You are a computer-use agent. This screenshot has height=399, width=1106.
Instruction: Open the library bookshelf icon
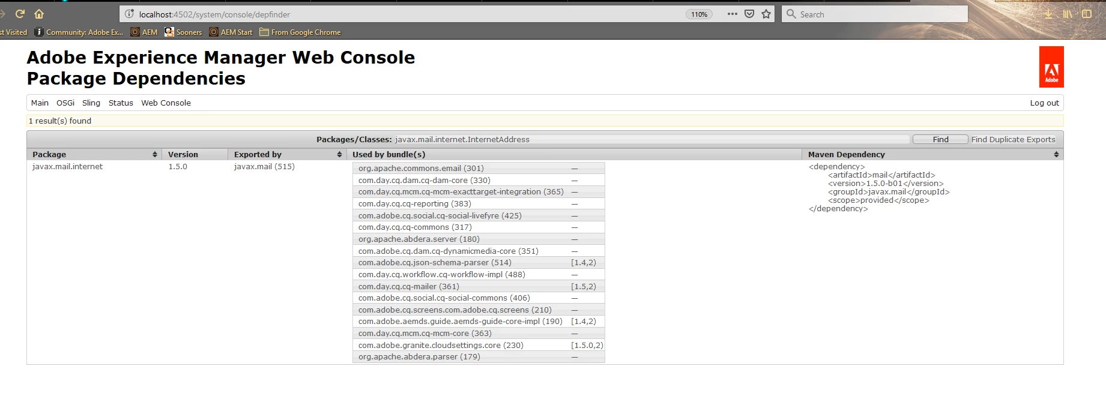(1068, 14)
